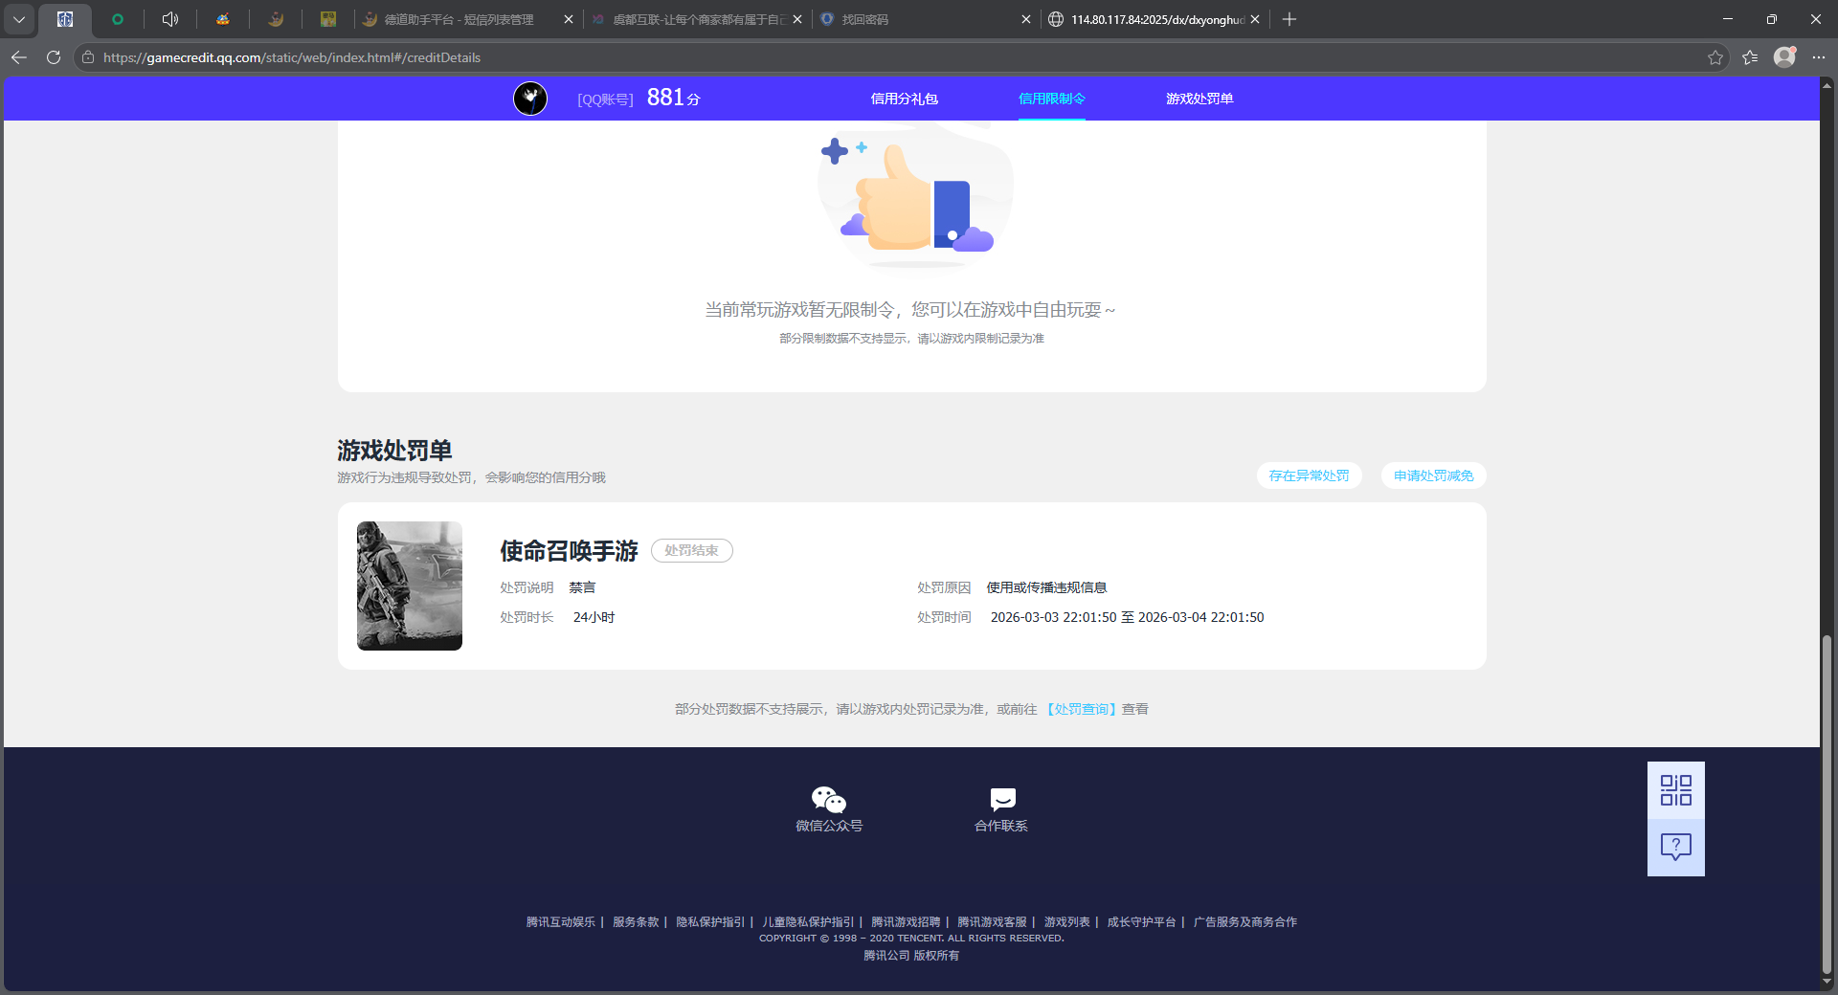Open the 服务条款 footer link
Image resolution: width=1838 pixels, height=995 pixels.
636,922
